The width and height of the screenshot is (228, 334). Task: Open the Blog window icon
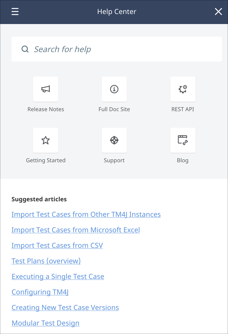[183, 140]
